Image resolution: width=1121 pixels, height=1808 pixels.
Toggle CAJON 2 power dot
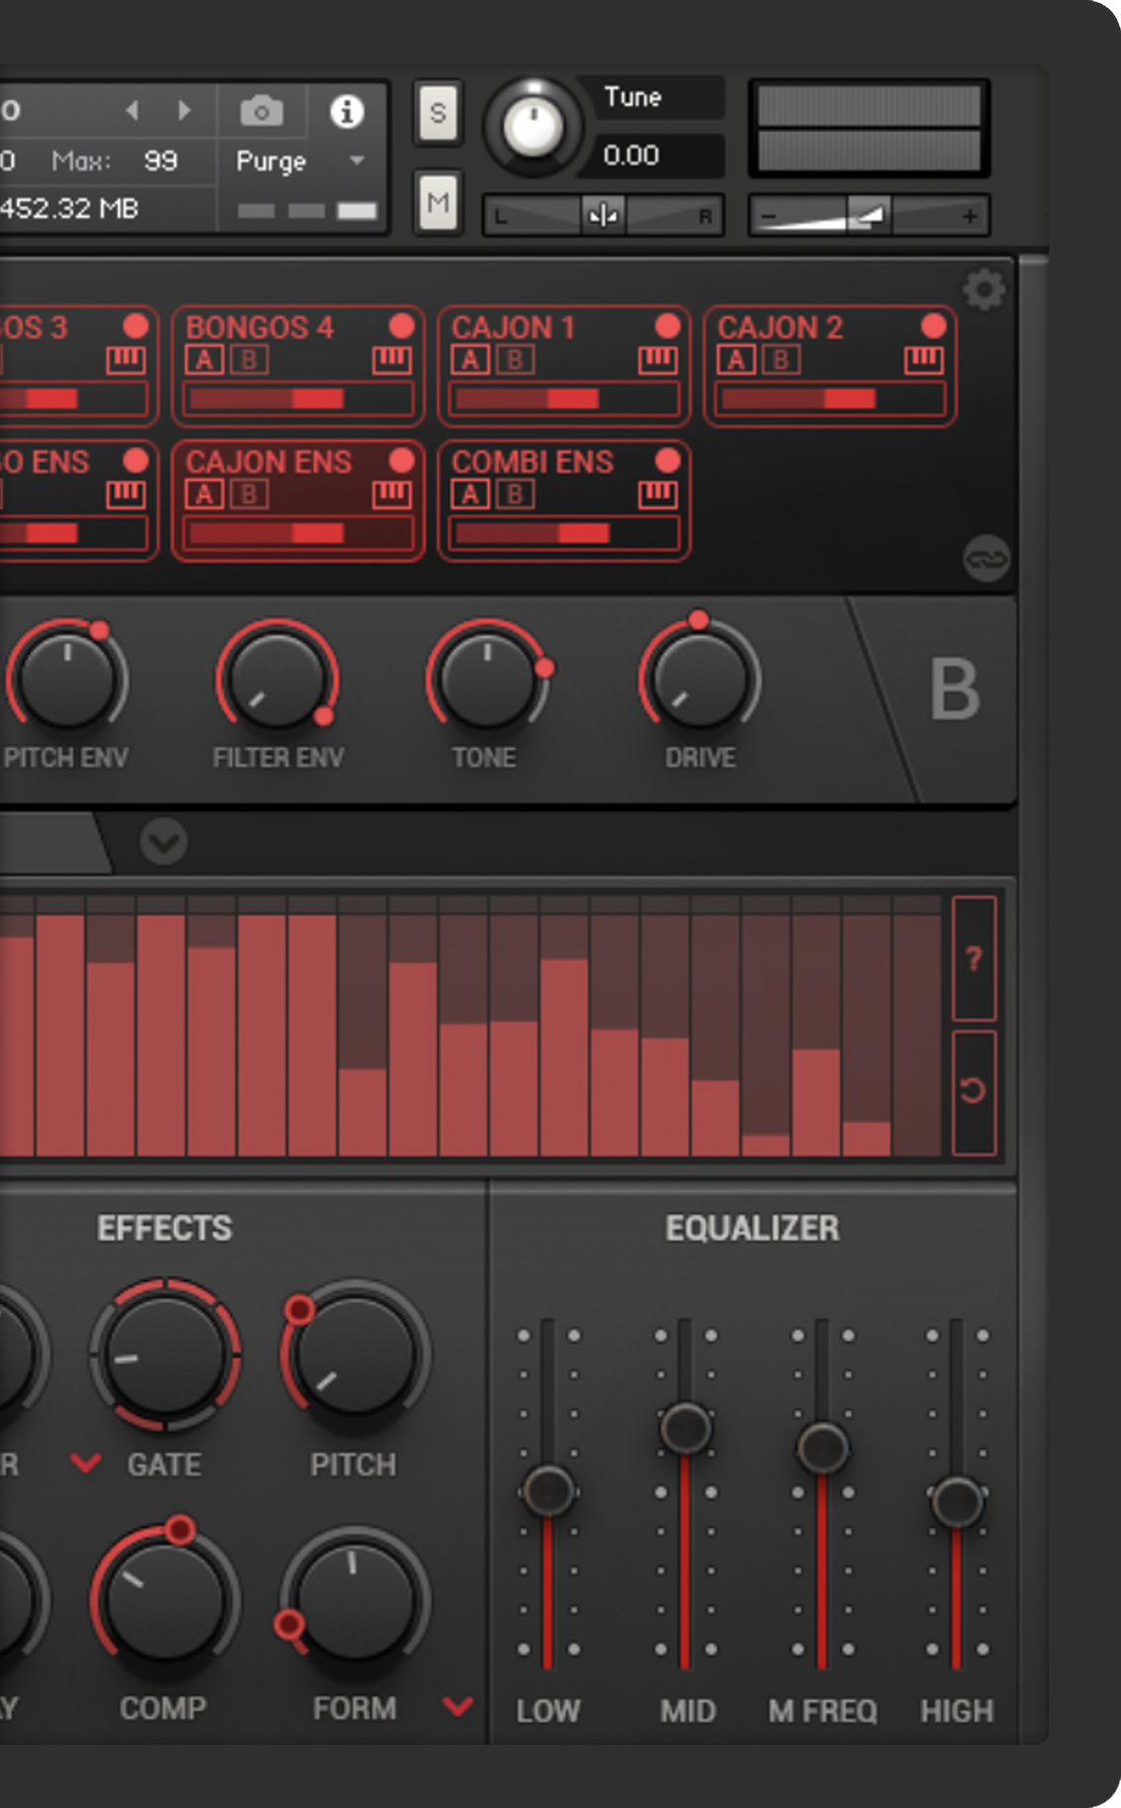[933, 326]
